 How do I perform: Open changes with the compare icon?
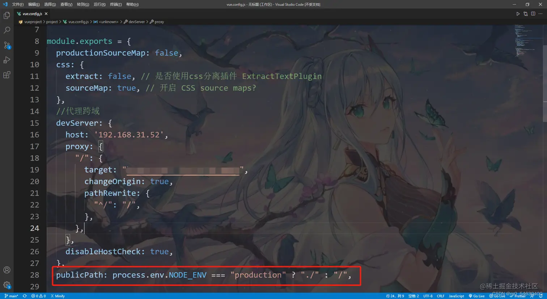525,14
